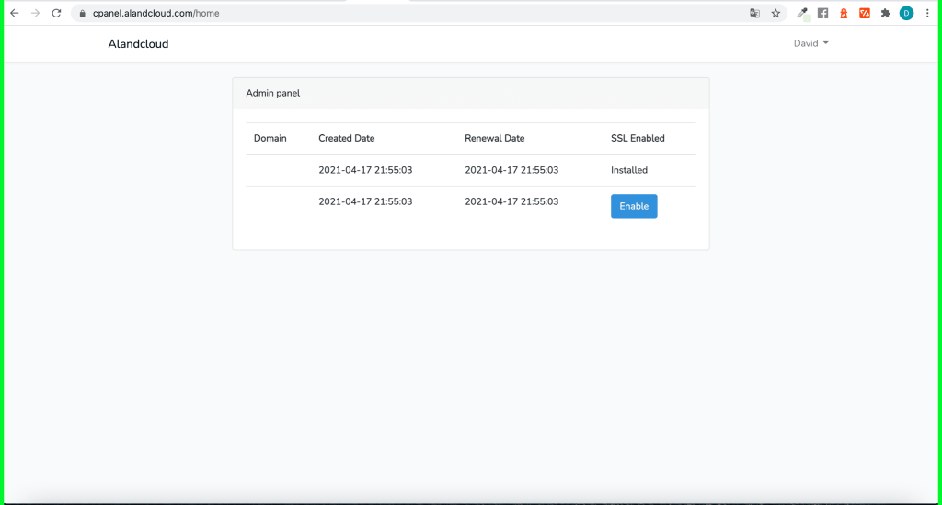Click the Installed SSL status text

pos(629,170)
